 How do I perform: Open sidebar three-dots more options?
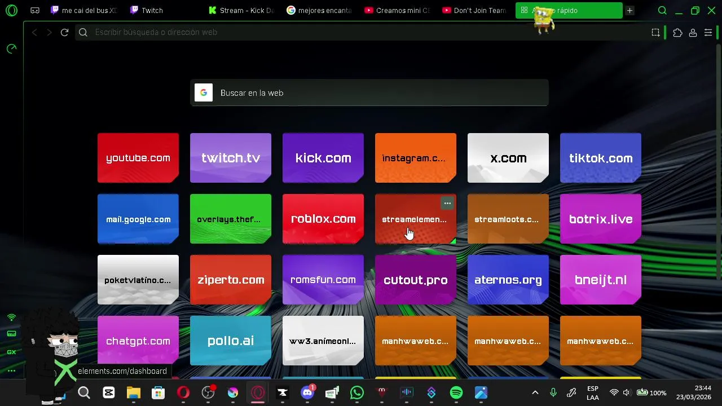[11, 370]
